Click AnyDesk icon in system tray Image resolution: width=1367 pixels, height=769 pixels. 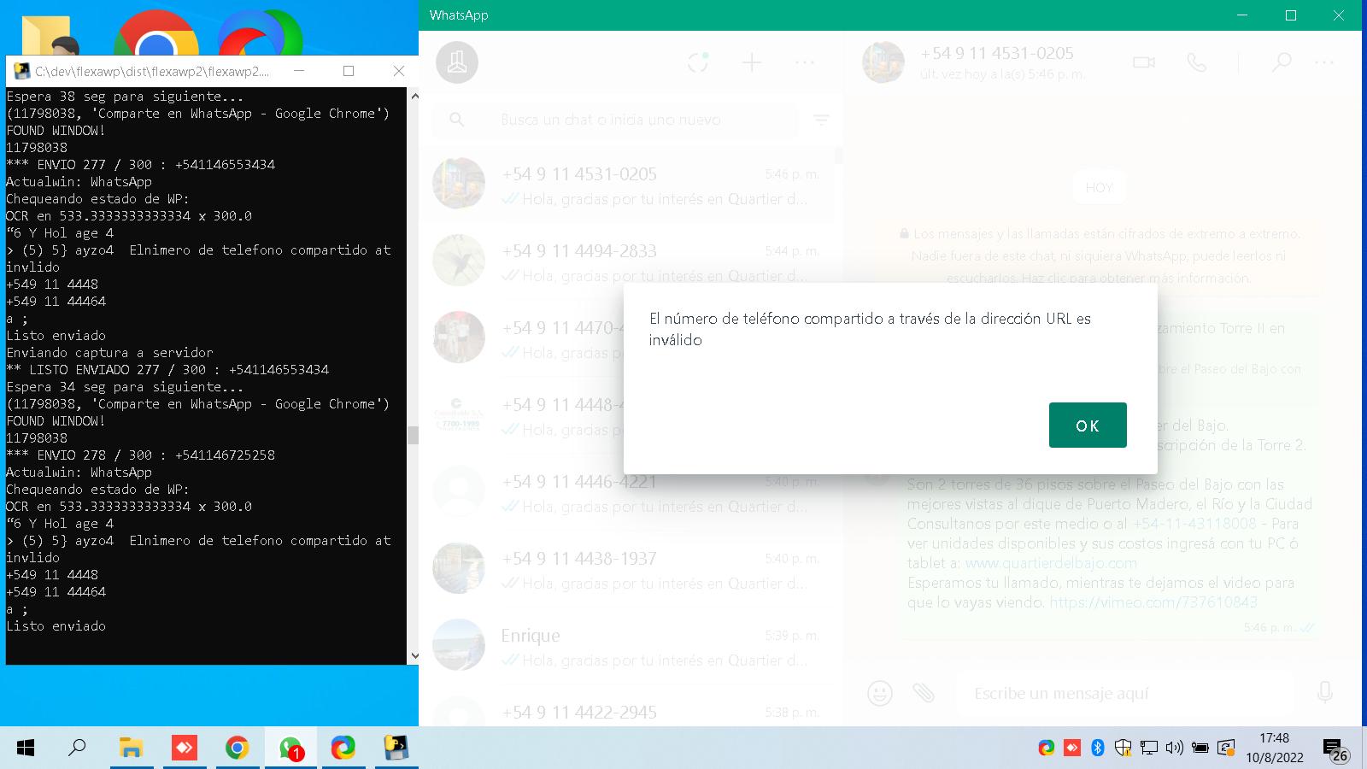tap(1071, 748)
